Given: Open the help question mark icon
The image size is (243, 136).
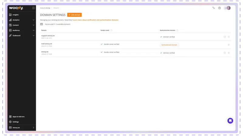Looking at the screenshot, I should [219, 8].
